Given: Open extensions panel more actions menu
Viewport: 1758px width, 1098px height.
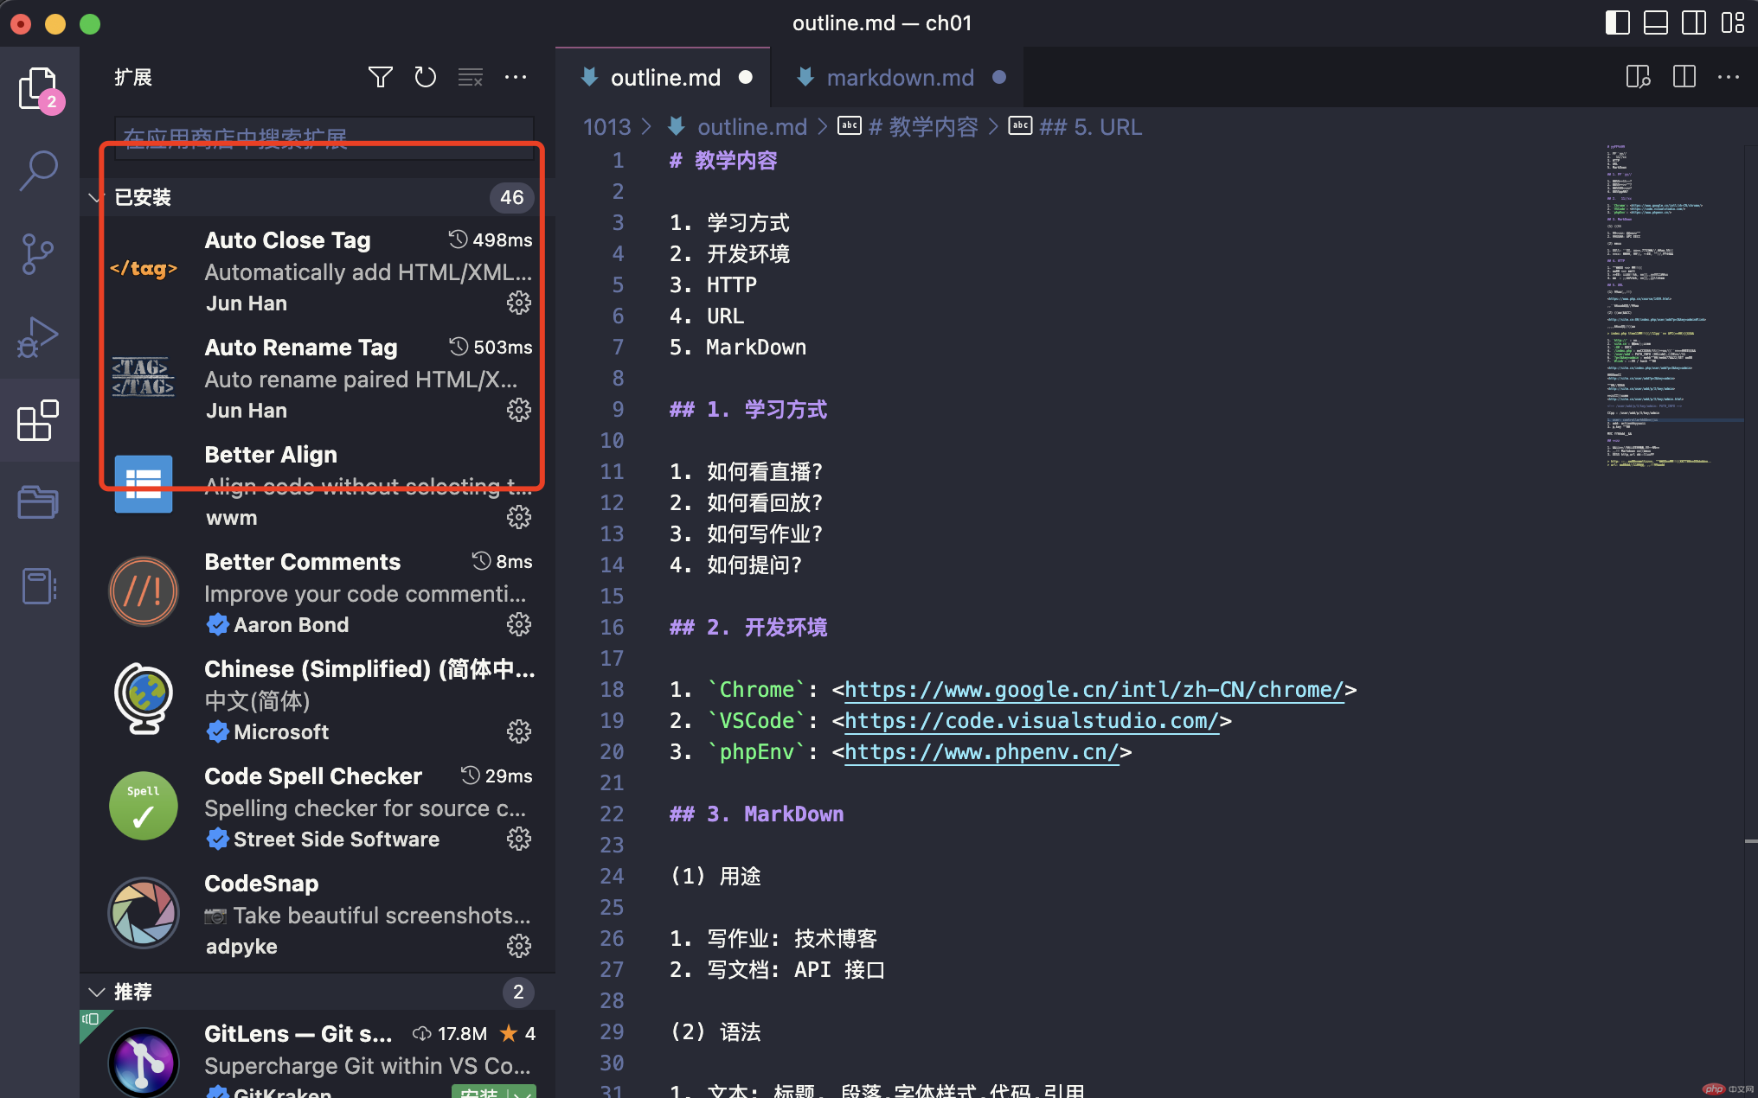Looking at the screenshot, I should pos(516,77).
